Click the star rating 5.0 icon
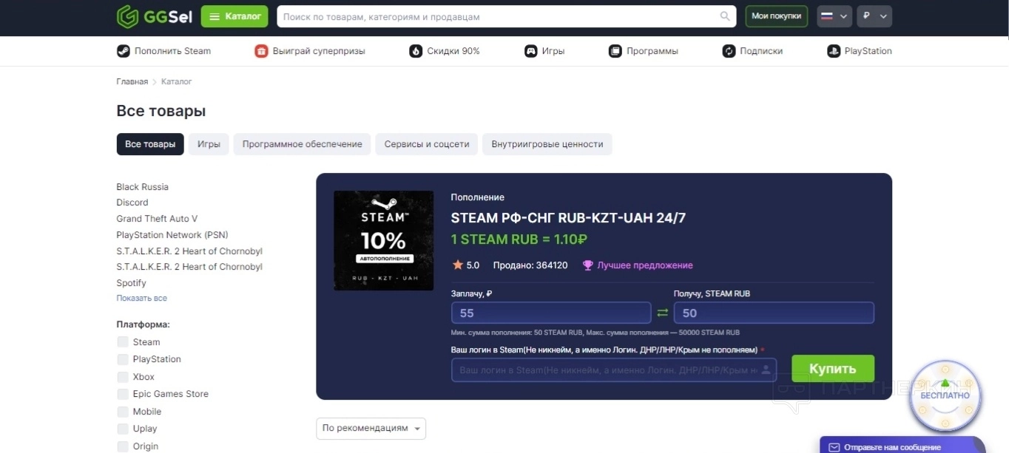Screen dimensions: 1009x453 (x=457, y=265)
